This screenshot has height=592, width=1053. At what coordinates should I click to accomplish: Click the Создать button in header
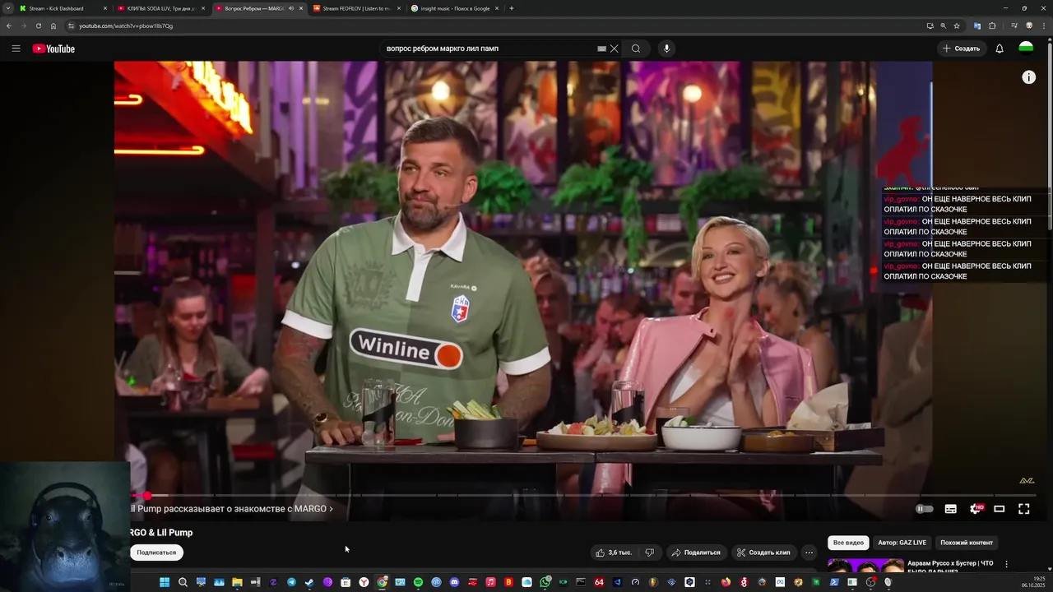point(961,49)
